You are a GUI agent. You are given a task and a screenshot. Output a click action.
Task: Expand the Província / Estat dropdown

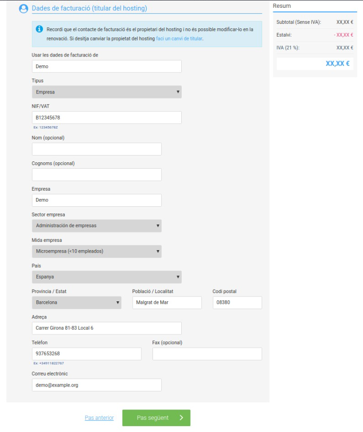tap(76, 302)
